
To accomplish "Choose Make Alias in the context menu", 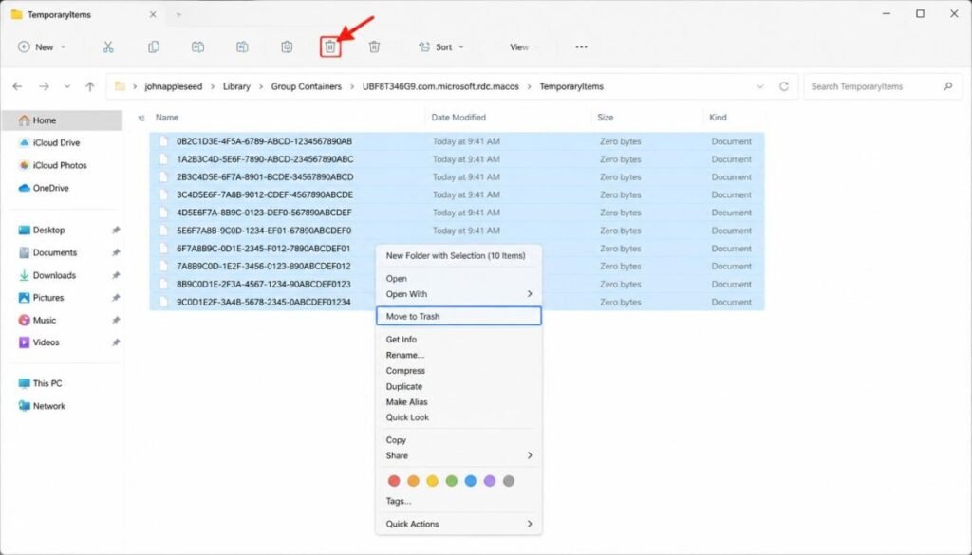I will click(458, 402).
